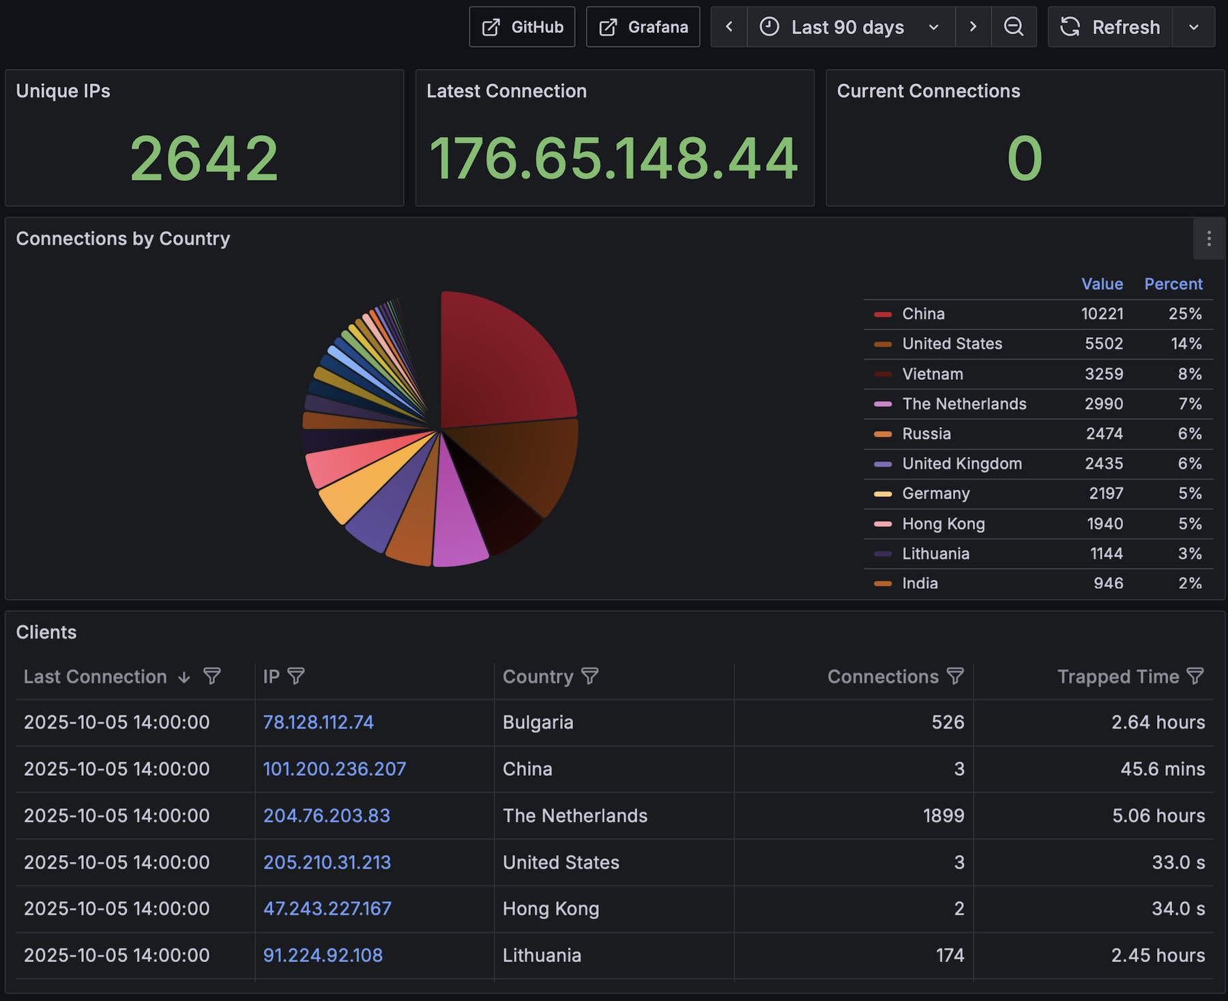Toggle China series in pie legend
The image size is (1228, 1001).
(x=923, y=314)
